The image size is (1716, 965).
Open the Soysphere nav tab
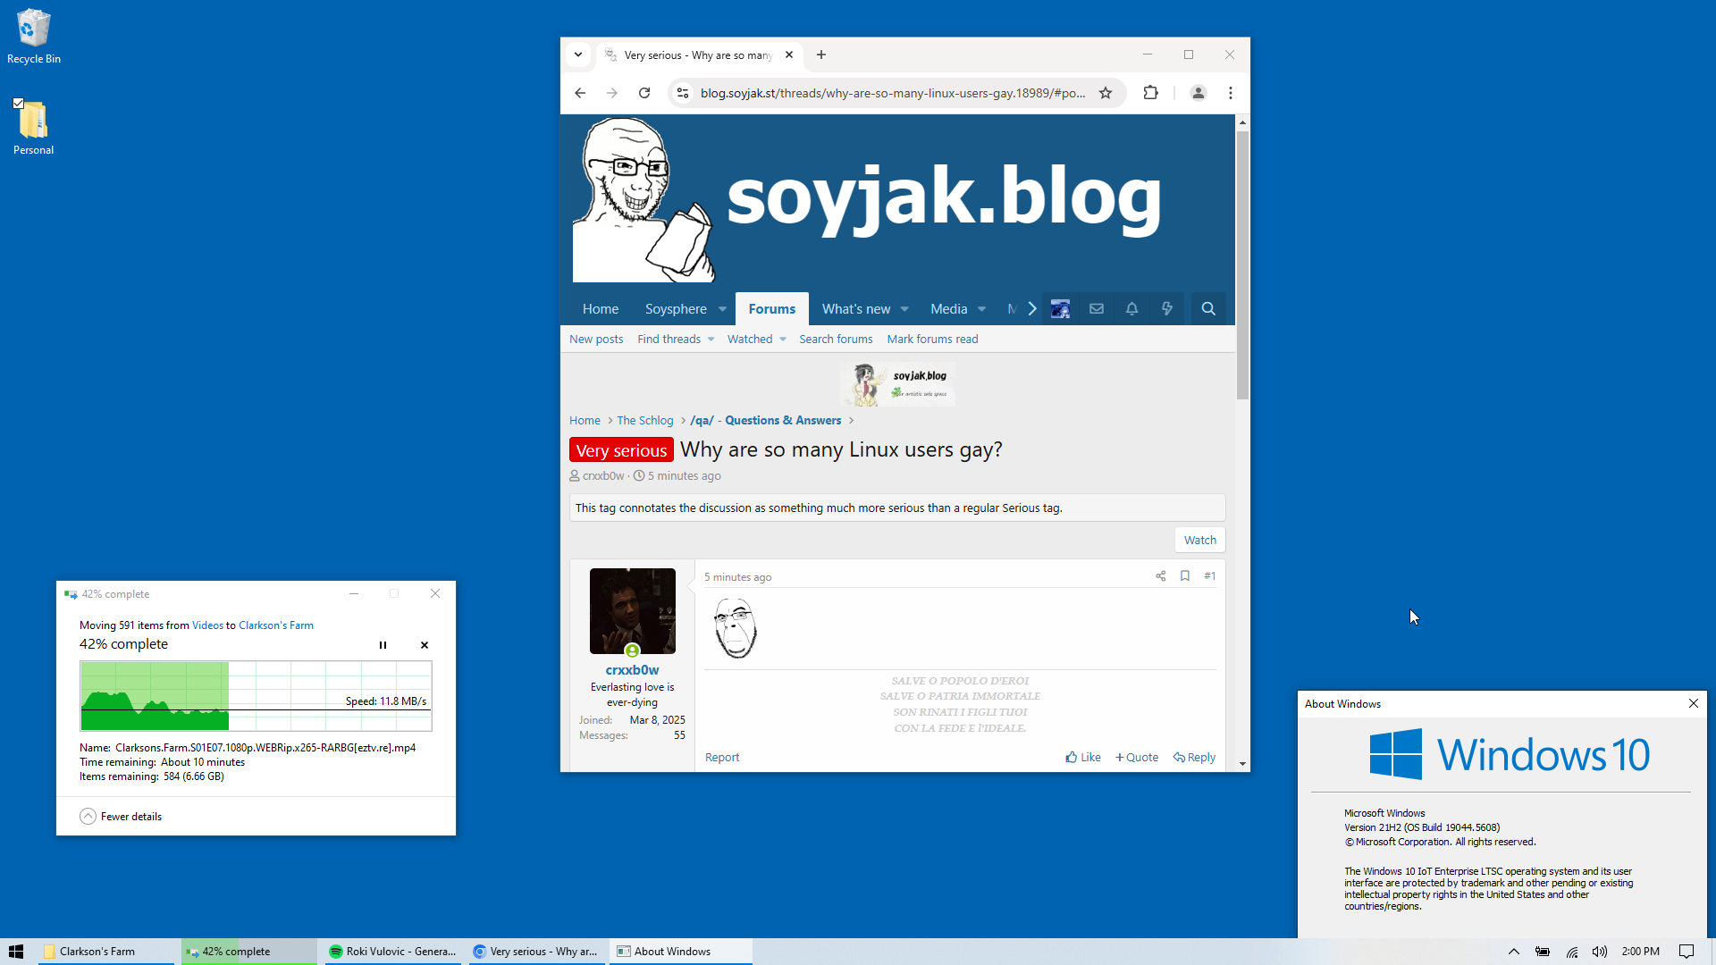tap(676, 309)
